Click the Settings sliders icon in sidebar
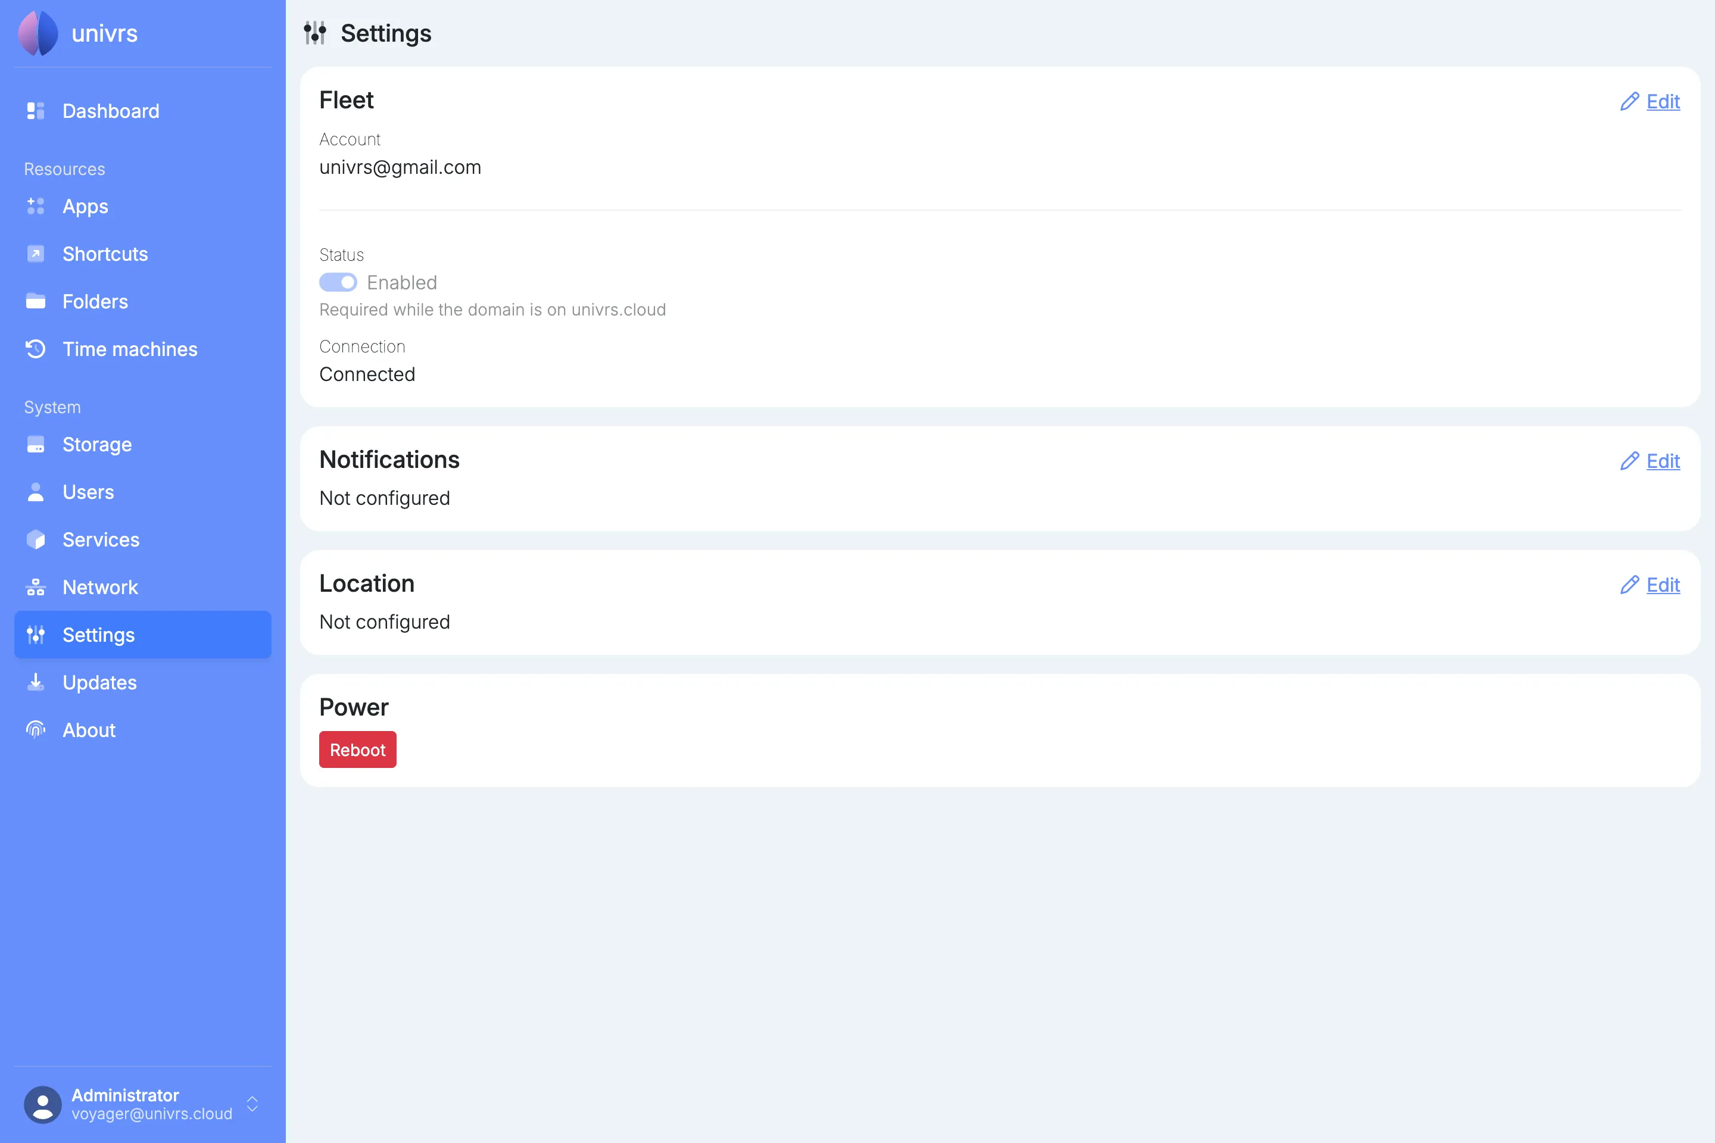1715x1143 pixels. pos(36,635)
